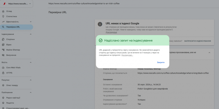
Task: Click the Статистика lightbulb icon
Action: 3,17
